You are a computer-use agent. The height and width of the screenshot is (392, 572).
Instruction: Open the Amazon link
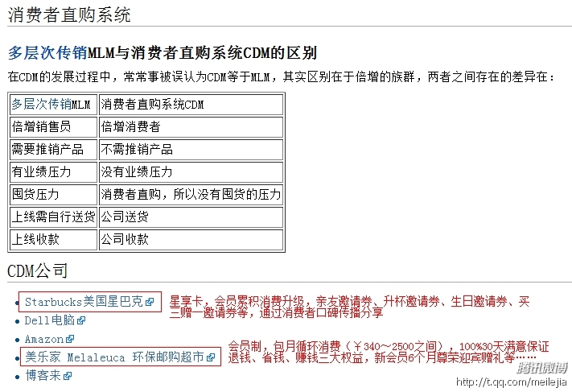coord(44,339)
